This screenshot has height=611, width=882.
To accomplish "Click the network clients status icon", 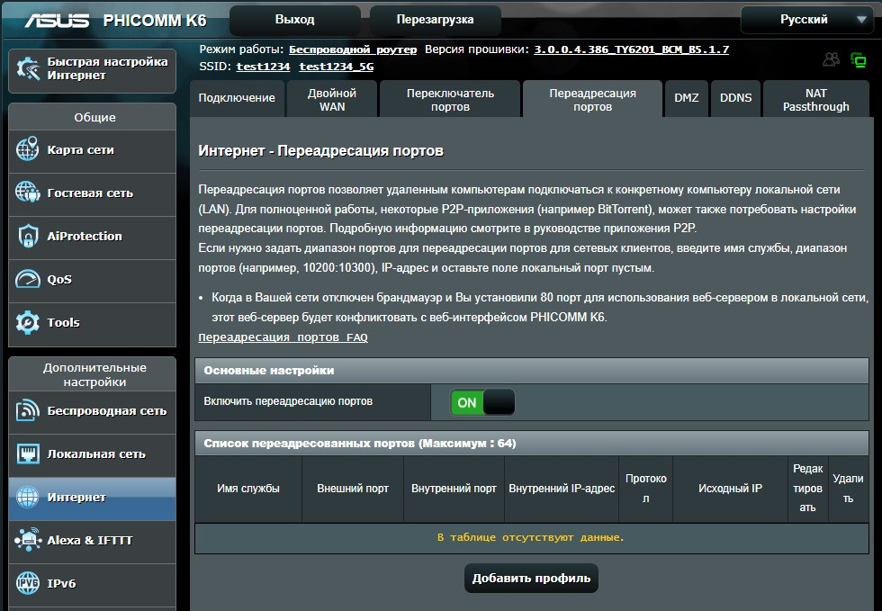I will tap(831, 60).
